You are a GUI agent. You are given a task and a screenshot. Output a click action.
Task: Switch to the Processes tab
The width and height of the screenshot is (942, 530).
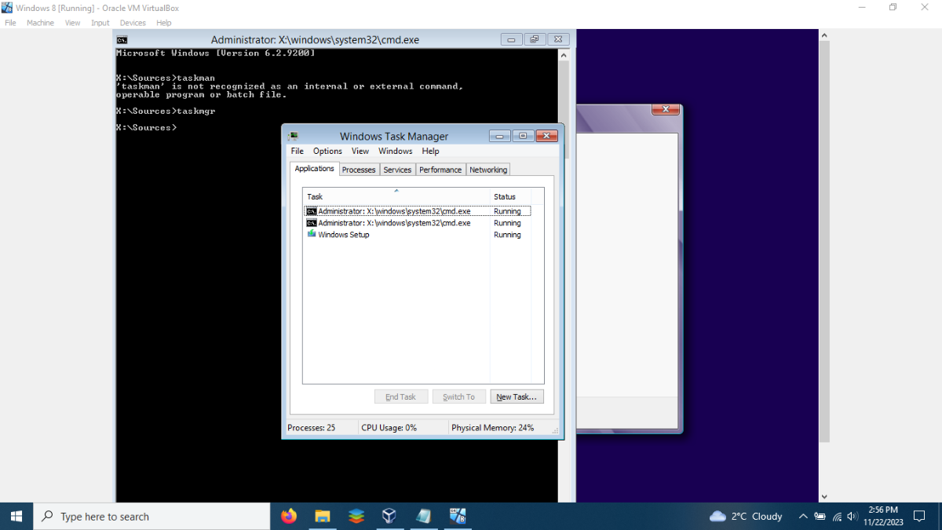[x=359, y=170]
